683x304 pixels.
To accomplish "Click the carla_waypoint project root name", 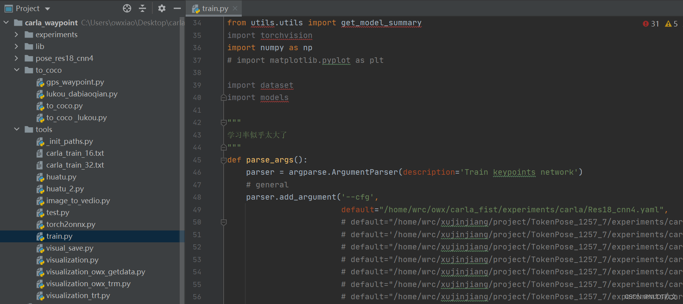I will (51, 23).
